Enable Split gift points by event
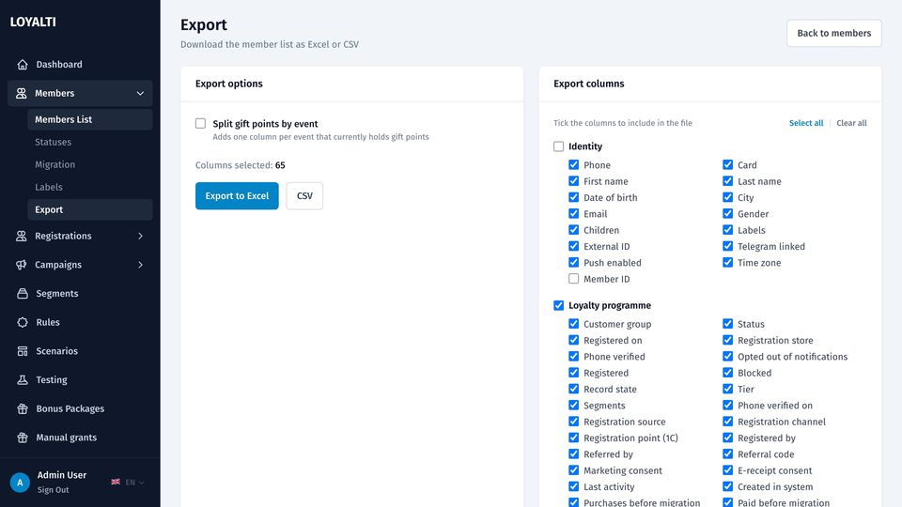 pos(200,123)
